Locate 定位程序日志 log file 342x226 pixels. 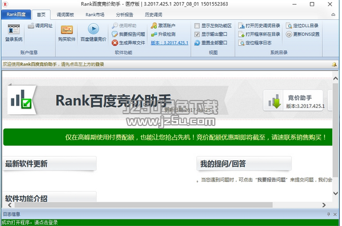click(255, 43)
